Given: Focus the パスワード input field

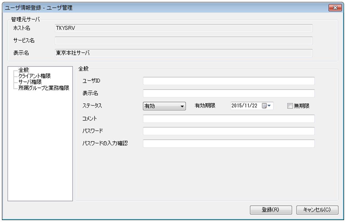Looking at the screenshot, I should pos(229,131).
